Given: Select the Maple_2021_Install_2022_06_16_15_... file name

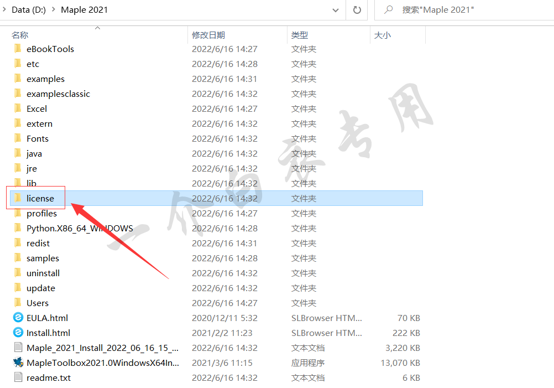Looking at the screenshot, I should (102, 348).
